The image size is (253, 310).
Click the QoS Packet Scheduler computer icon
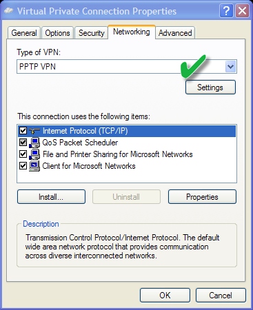(x=34, y=143)
